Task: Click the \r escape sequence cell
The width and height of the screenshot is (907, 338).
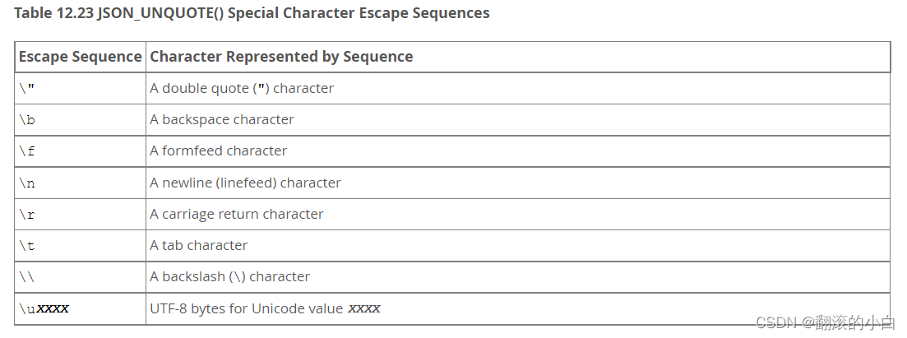Action: pos(81,214)
